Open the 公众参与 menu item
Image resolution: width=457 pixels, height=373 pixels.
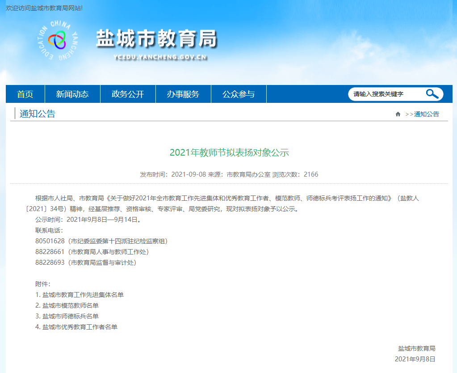[x=239, y=94]
